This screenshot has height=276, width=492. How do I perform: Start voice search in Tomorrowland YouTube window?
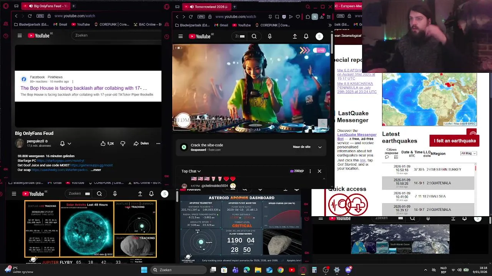coord(269,36)
